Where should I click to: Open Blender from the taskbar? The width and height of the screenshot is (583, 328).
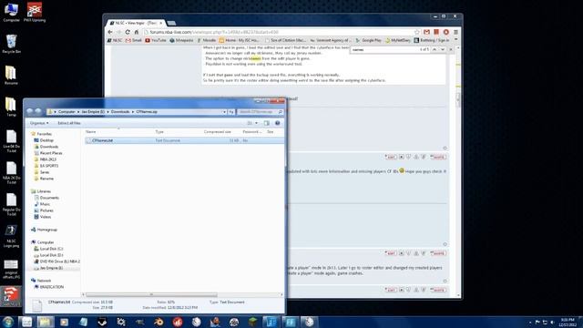pos(159,322)
